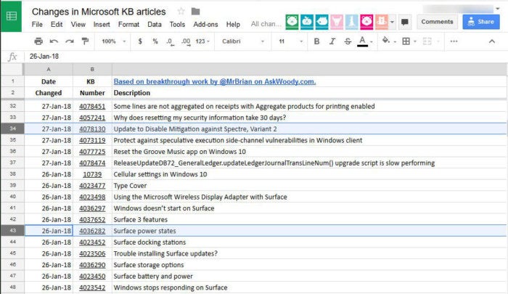
Task: Select column B header
Action: (x=92, y=70)
